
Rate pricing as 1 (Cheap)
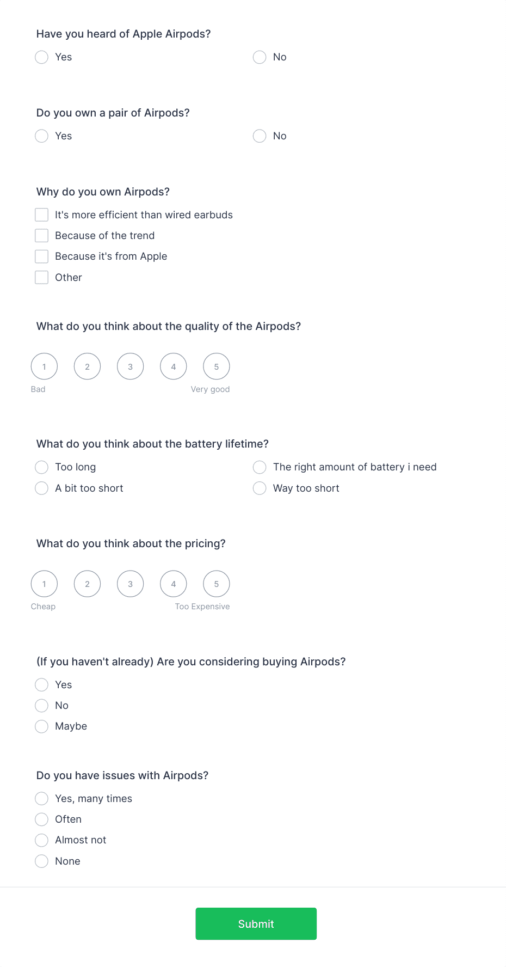(x=44, y=583)
